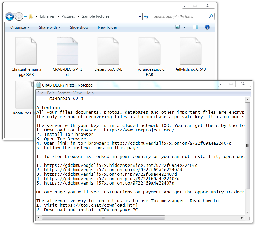The image size is (255, 226).
Task: Click the folder icon in address bar
Action: pyautogui.click(x=31, y=16)
